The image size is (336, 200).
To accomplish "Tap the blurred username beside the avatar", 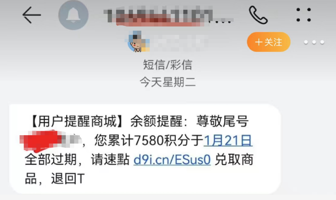I will (x=179, y=42).
